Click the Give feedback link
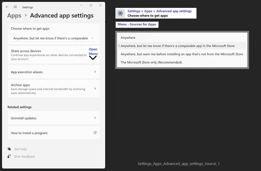 [24, 156]
